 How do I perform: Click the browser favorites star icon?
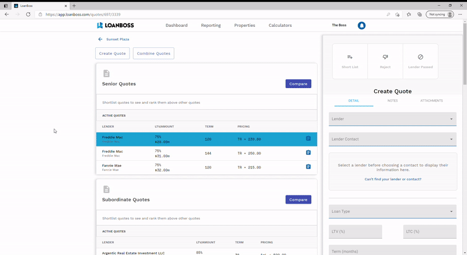pyautogui.click(x=409, y=14)
